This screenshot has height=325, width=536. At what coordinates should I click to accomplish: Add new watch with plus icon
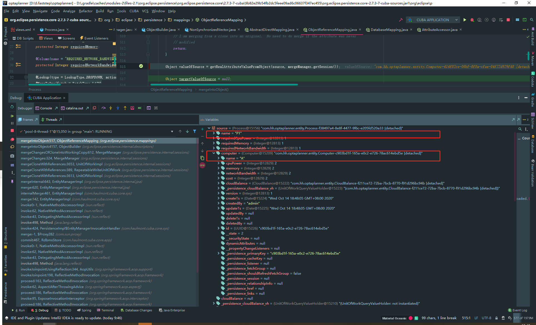pos(202,129)
